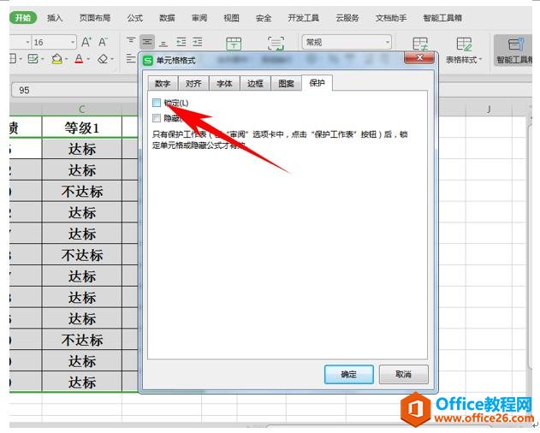The width and height of the screenshot is (540, 433).
Task: Expand the font color dropdown arrow
Action: [88, 59]
